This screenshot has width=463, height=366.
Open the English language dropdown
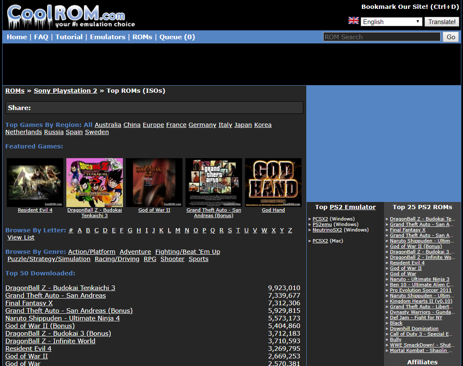(391, 22)
